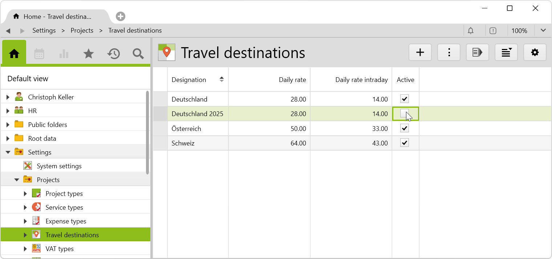Open the favorites star tab
Image resolution: width=552 pixels, height=259 pixels.
tap(89, 54)
